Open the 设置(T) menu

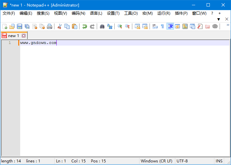click(113, 13)
